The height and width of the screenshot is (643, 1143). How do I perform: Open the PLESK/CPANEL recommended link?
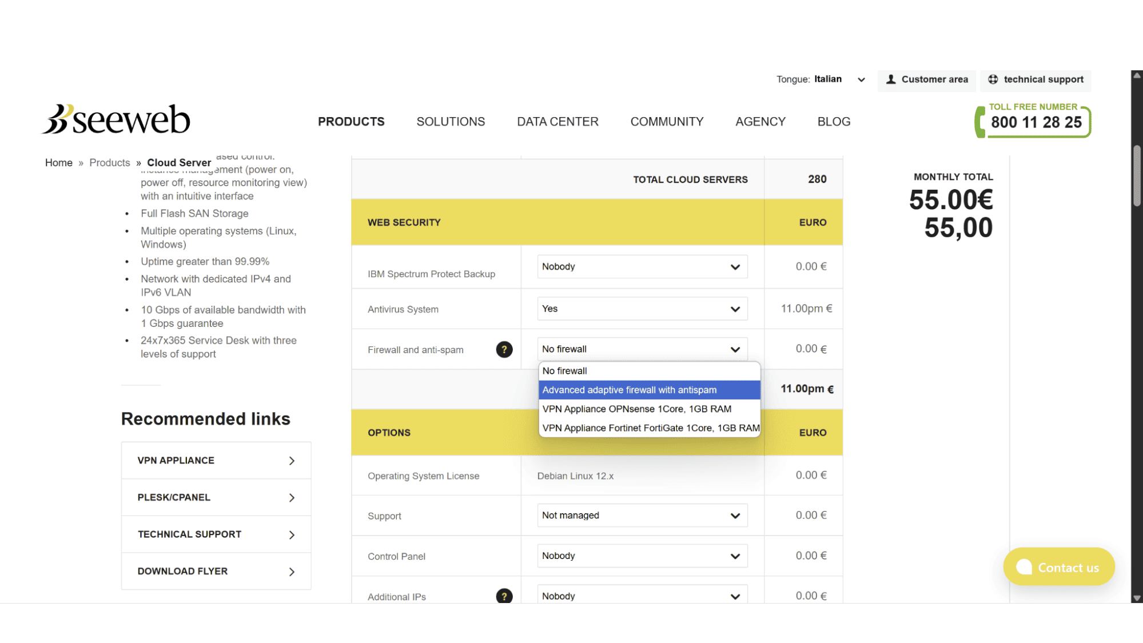216,498
